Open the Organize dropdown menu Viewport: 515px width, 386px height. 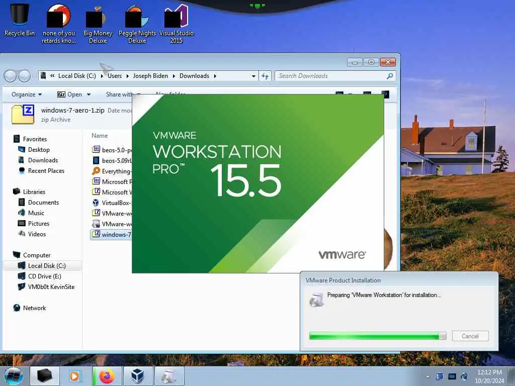click(x=27, y=94)
